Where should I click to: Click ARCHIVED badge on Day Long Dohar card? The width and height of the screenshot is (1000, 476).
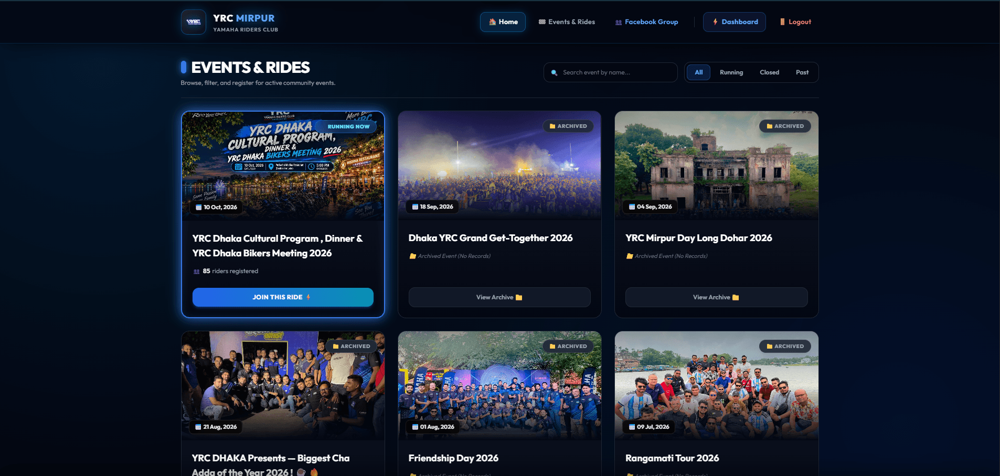click(x=785, y=126)
